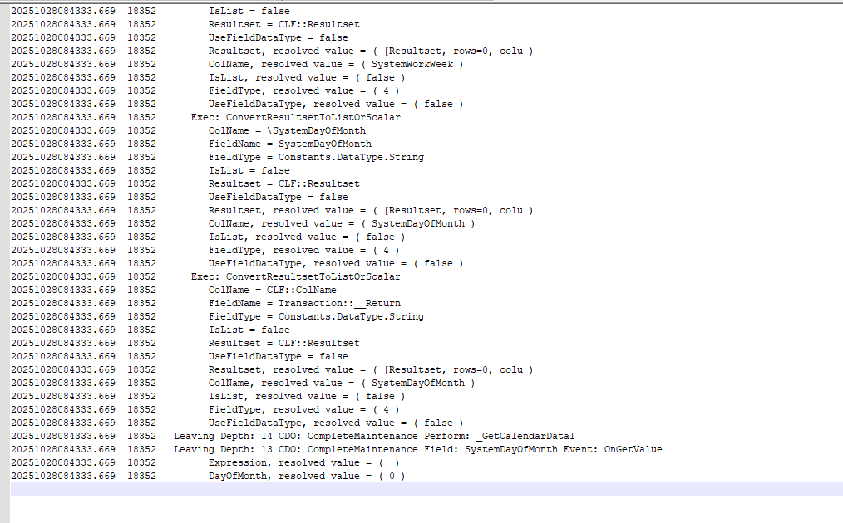The width and height of the screenshot is (843, 523).
Task: Click the "FieldName = SystemDayOfMonth" line
Action: pos(290,144)
